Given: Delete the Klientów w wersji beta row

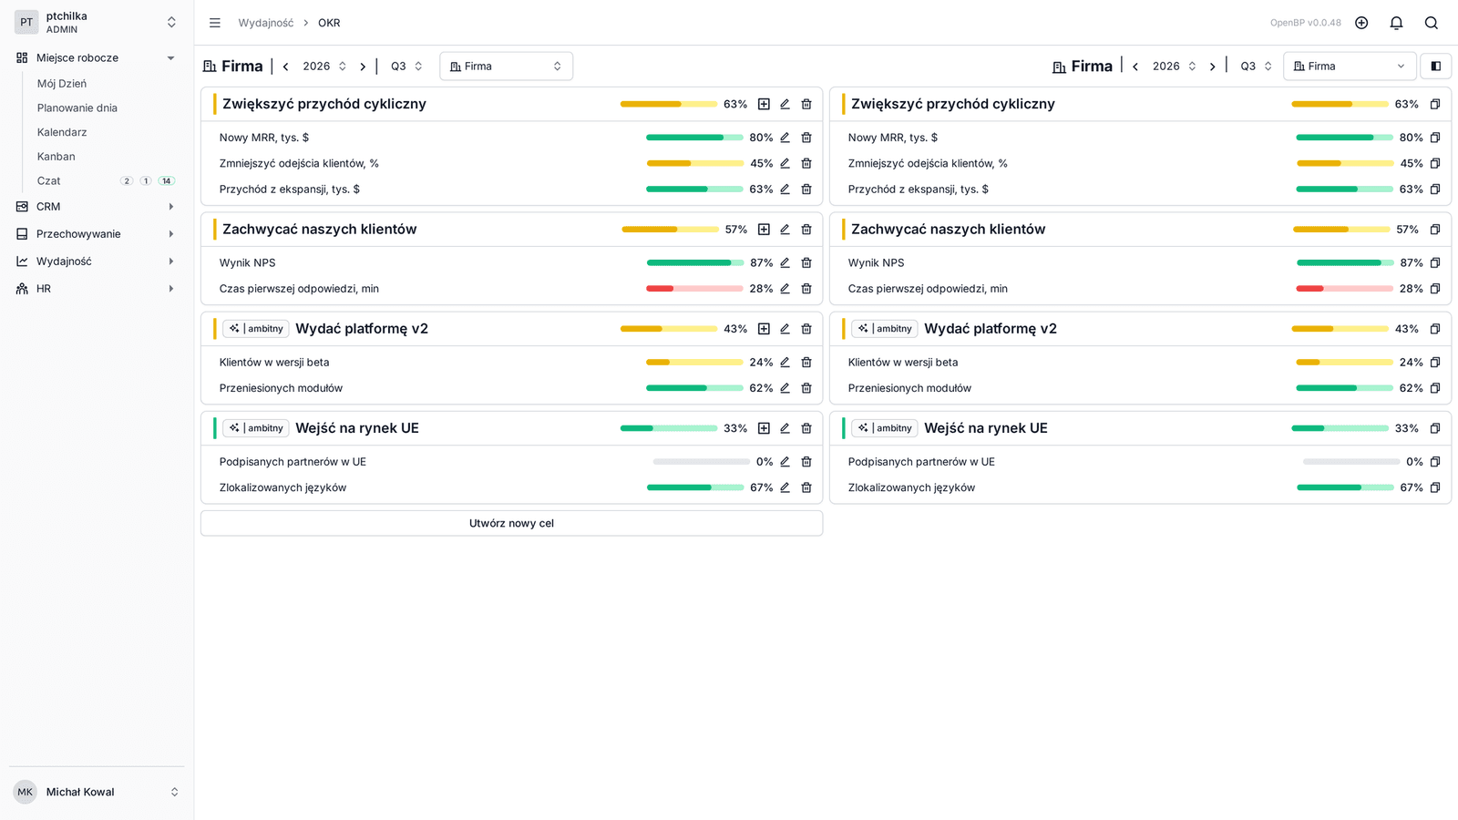Looking at the screenshot, I should point(806,362).
